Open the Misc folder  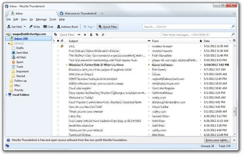click(17, 85)
